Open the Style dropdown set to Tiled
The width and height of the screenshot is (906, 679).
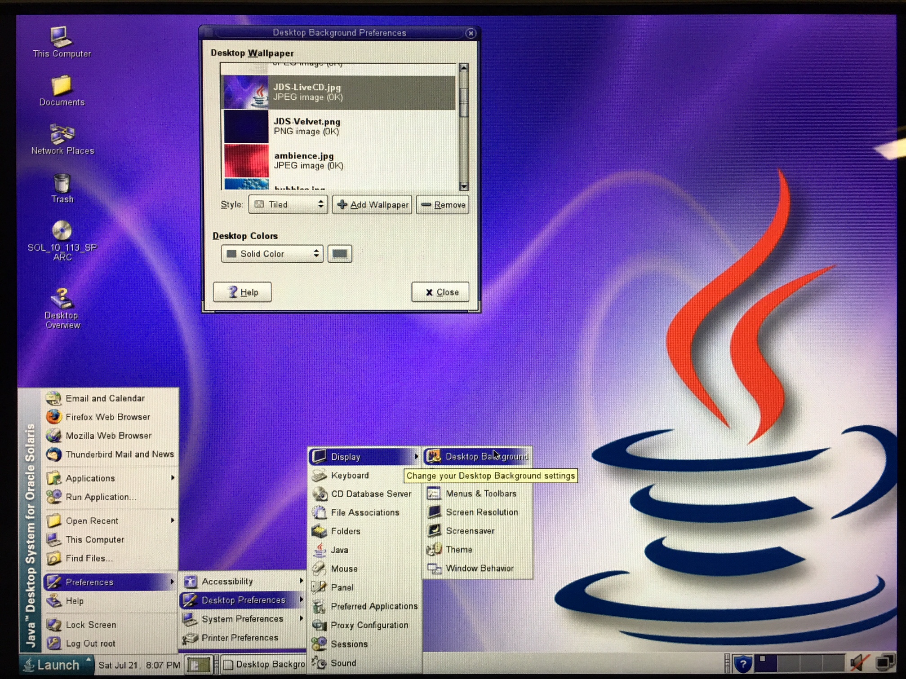point(288,205)
